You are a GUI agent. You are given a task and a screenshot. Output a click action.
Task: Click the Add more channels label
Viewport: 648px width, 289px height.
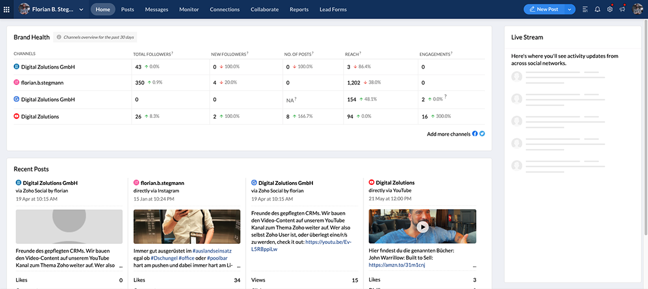(x=449, y=134)
